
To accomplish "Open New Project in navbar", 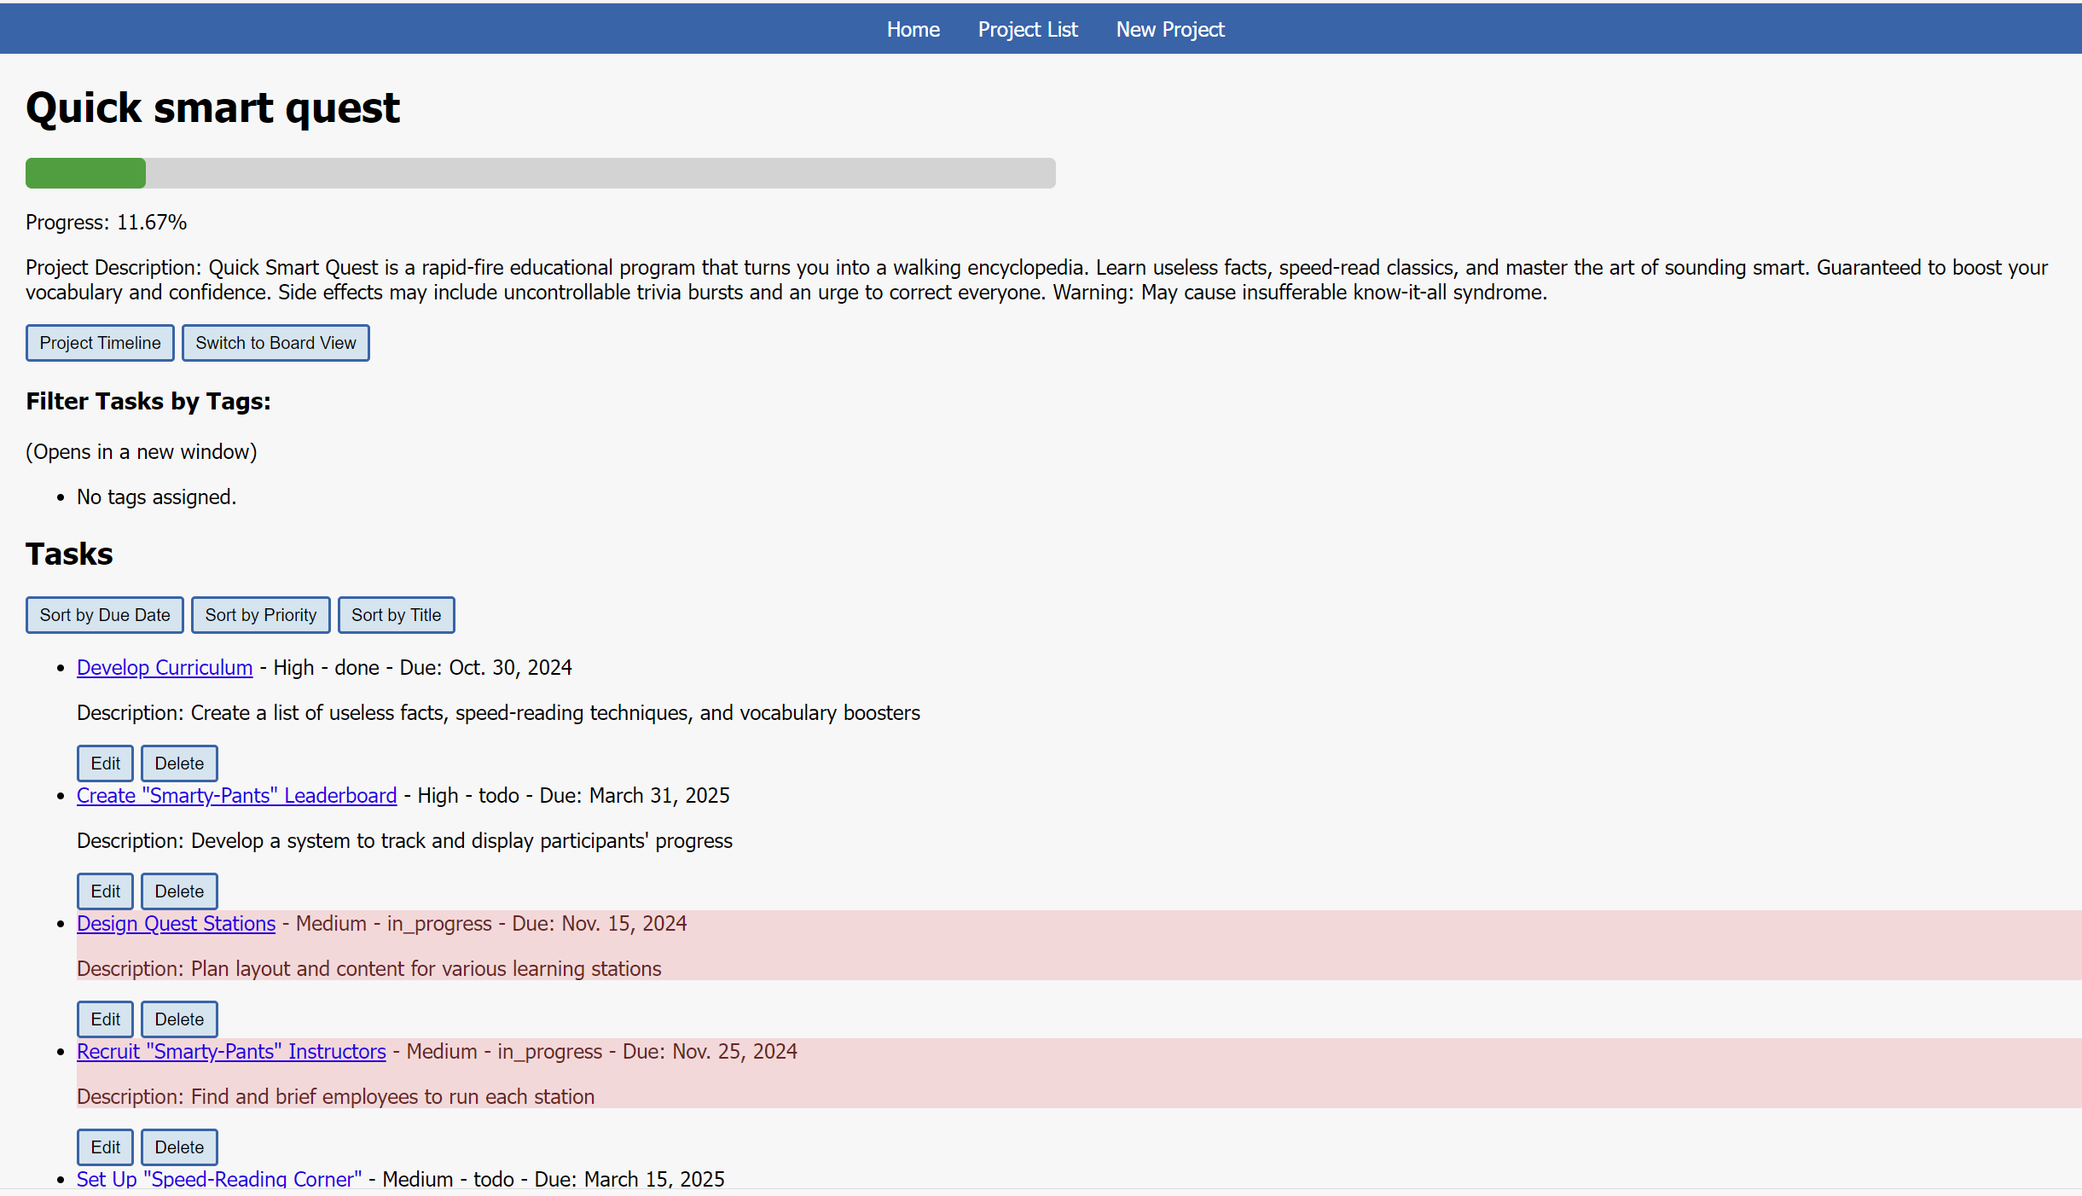I will pos(1170,29).
